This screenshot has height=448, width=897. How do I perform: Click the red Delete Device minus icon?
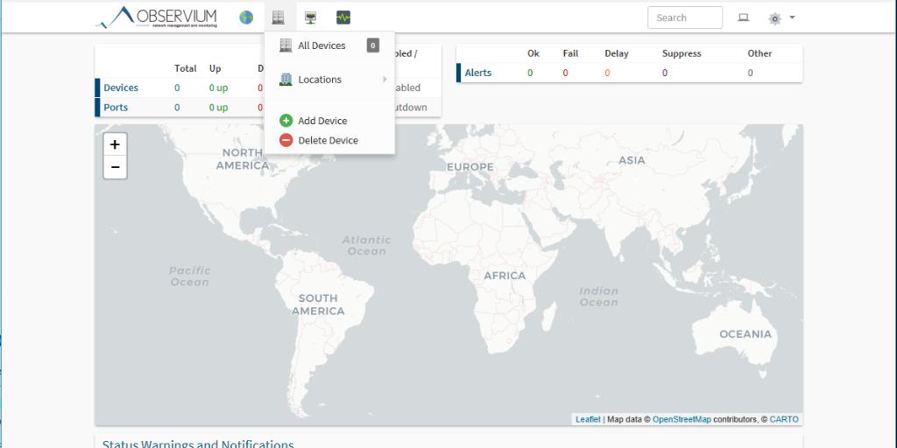tap(286, 140)
